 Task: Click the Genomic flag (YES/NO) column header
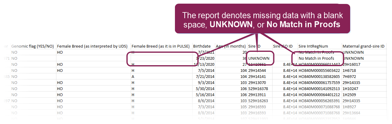tap(32, 46)
